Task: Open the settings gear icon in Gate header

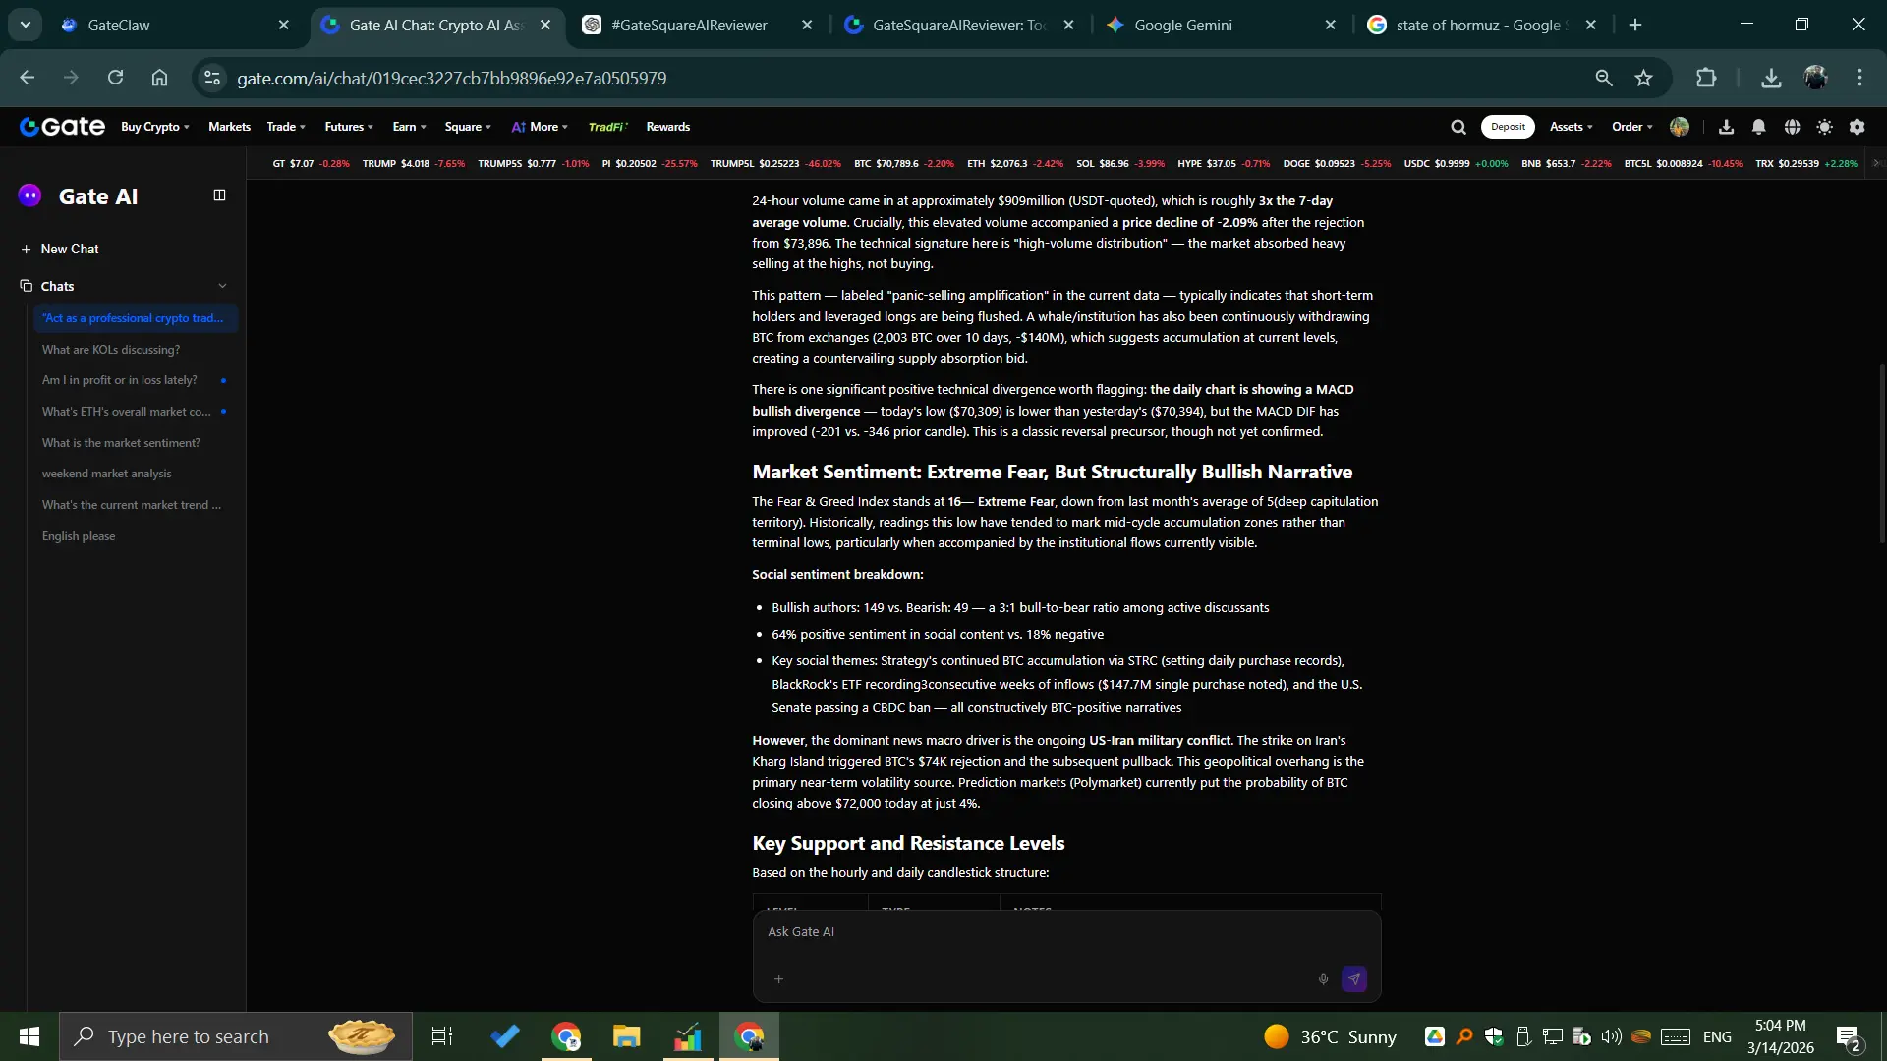Action: pos(1857,127)
